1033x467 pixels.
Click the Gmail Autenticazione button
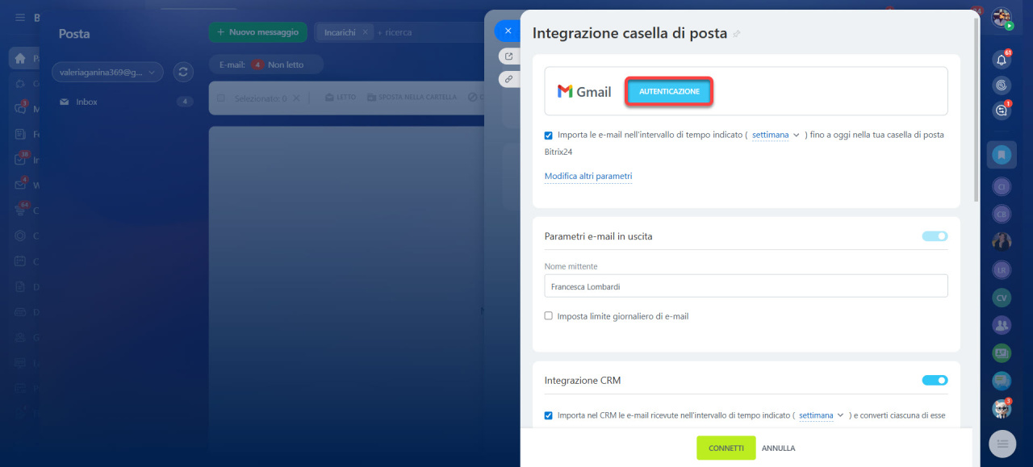pos(669,92)
